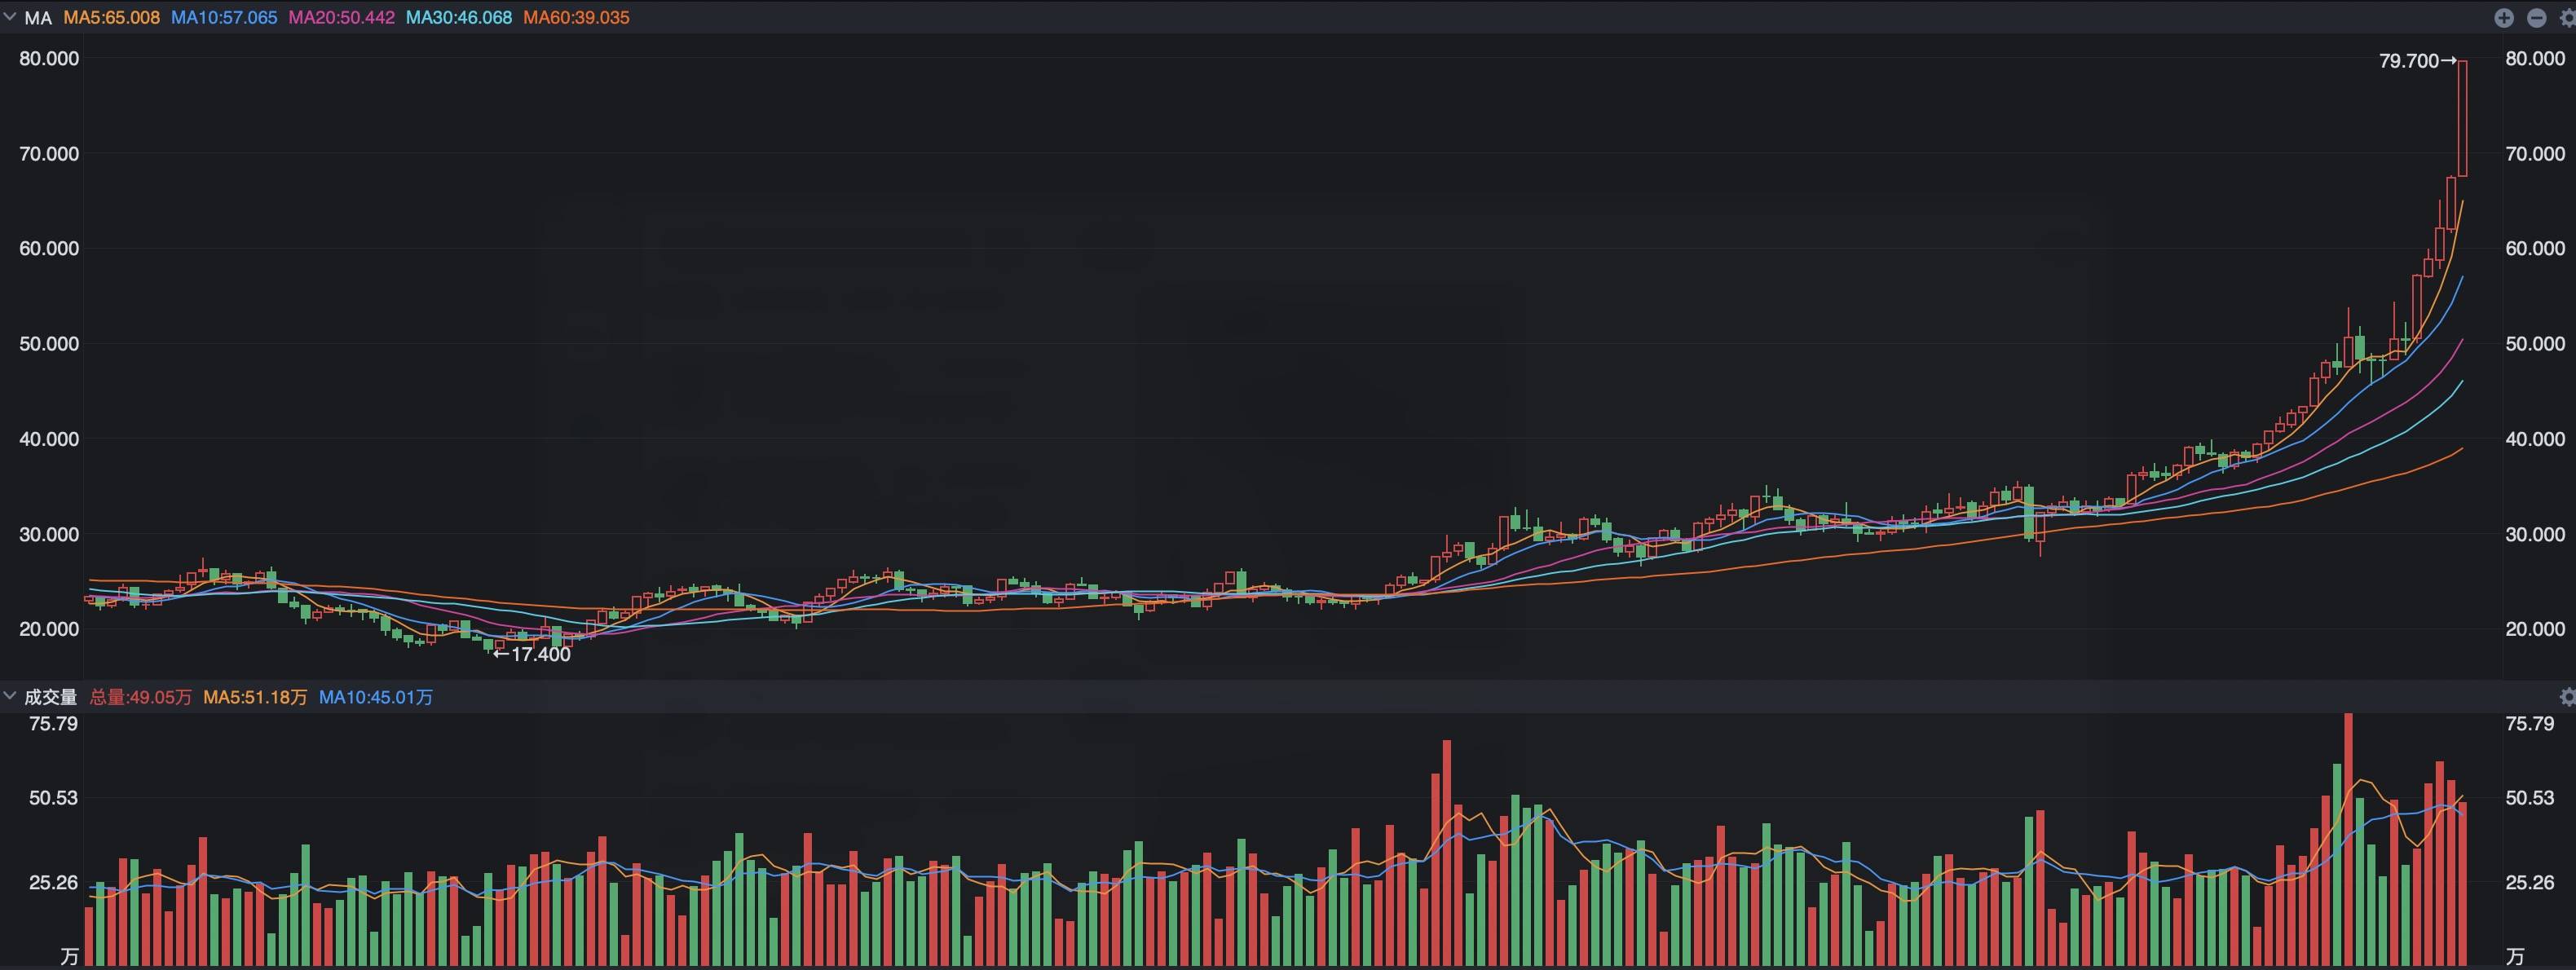
Task: Select the MA5:65.008 legend label
Action: (x=111, y=18)
